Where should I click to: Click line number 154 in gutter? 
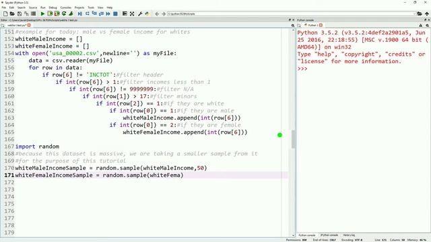click(9, 53)
